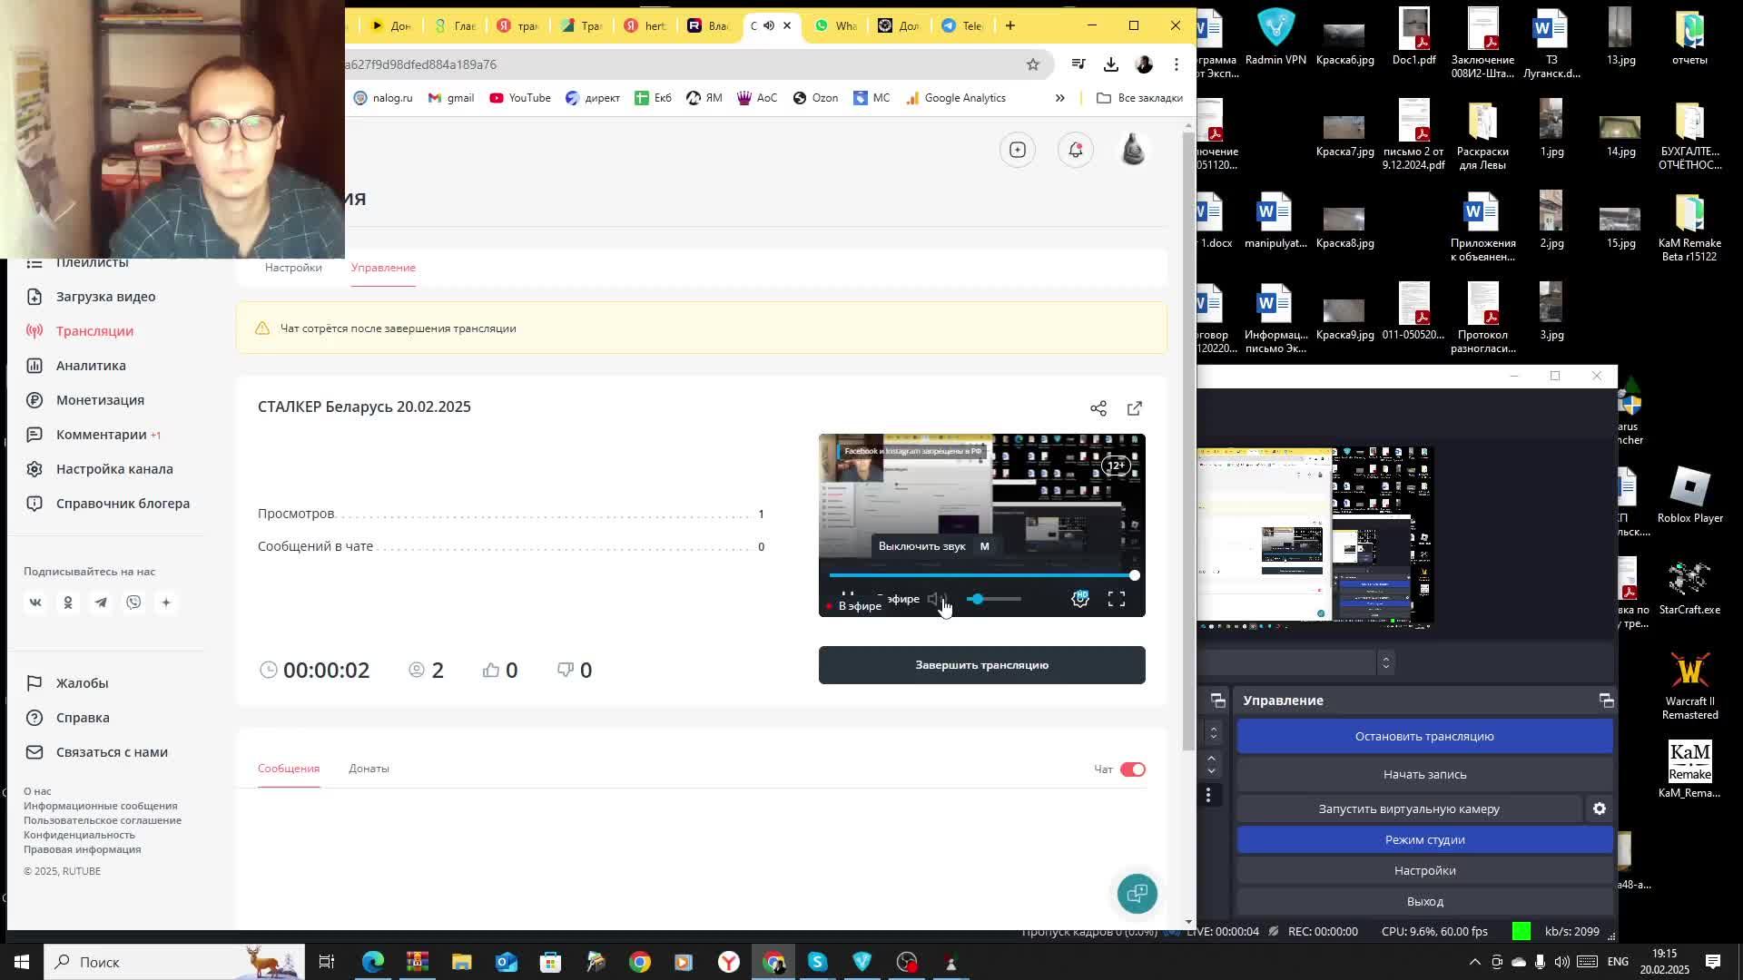
Task: Bookmark the page with star icon
Action: point(1033,64)
